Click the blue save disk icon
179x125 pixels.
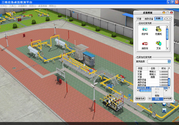tap(164, 110)
